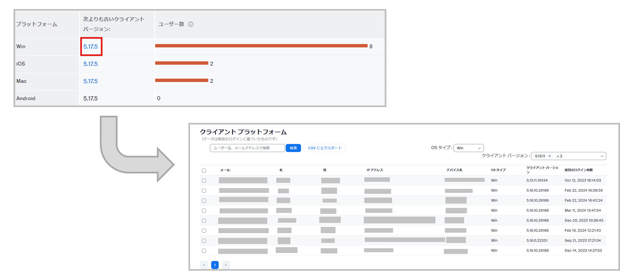The width and height of the screenshot is (620, 272).
Task: Open the Win 5.17.5 version link
Action: click(91, 47)
